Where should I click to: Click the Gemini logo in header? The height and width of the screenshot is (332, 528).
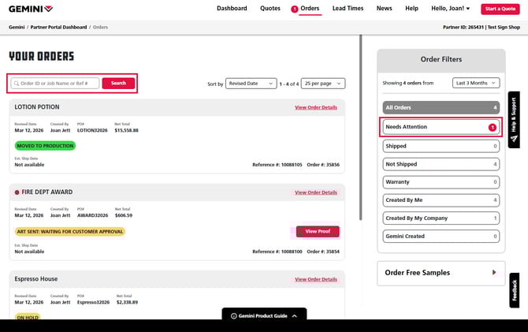[32, 9]
